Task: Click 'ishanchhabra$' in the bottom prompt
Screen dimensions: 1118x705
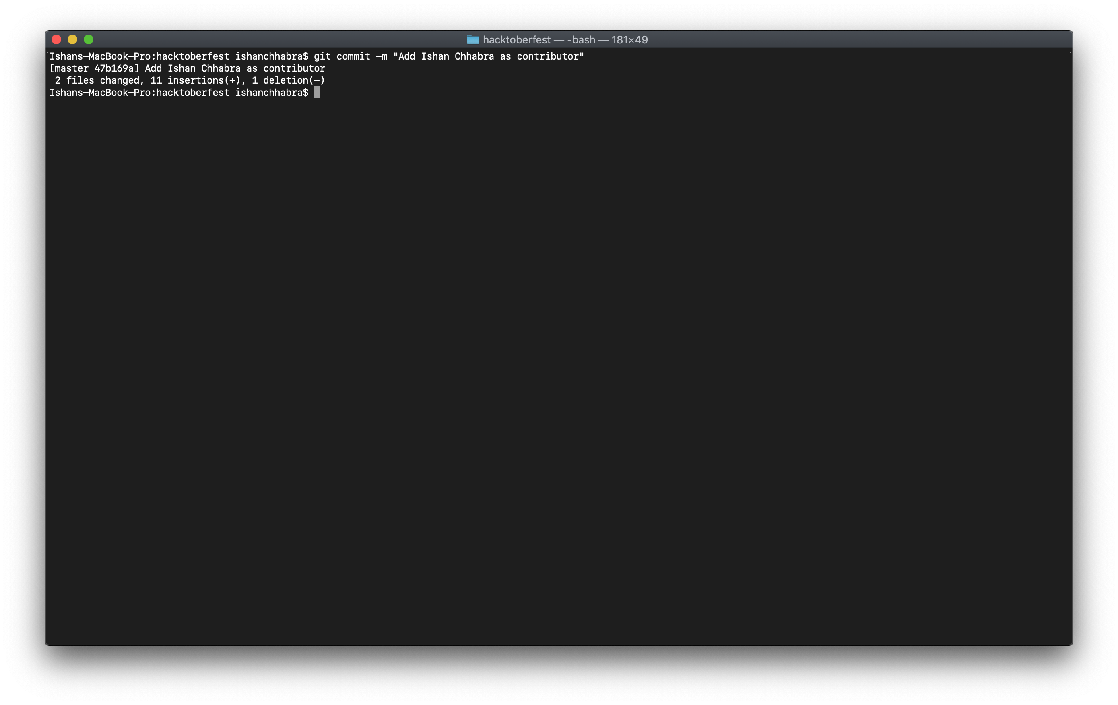Action: coord(272,93)
